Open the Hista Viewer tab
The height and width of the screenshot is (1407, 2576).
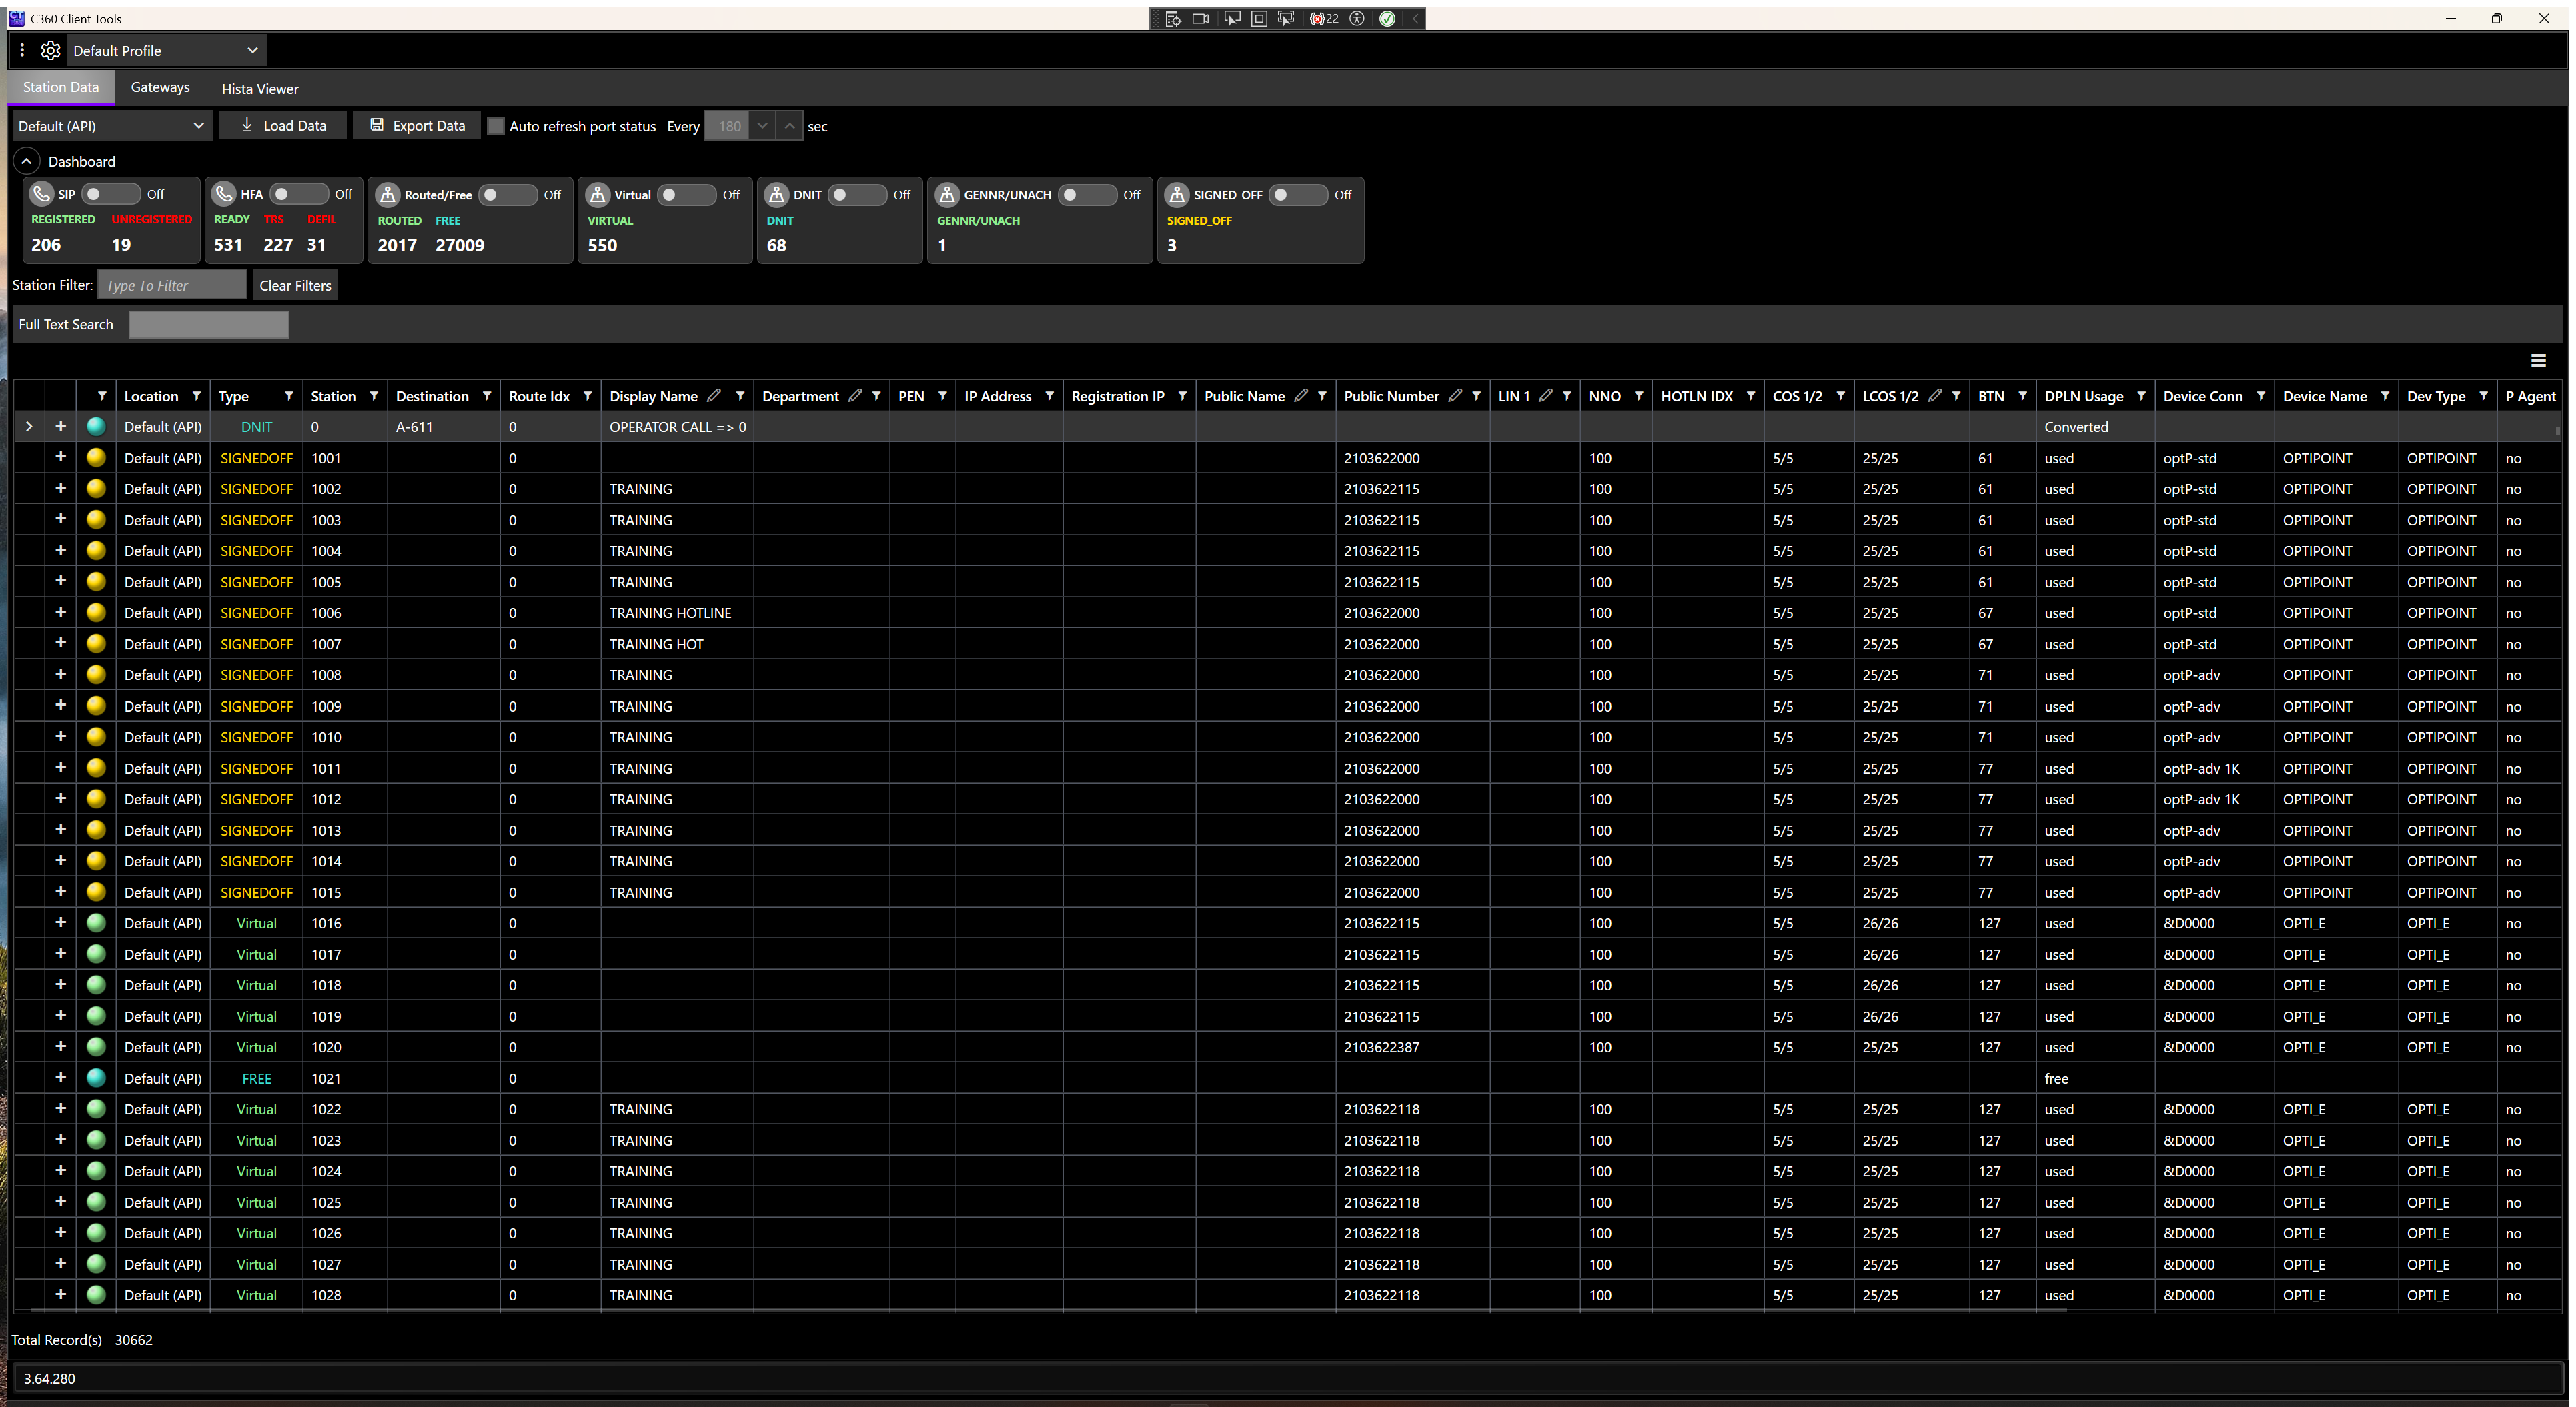point(260,88)
